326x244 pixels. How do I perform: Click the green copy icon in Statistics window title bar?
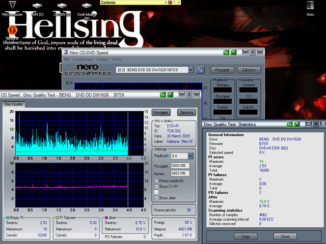coord(289,124)
